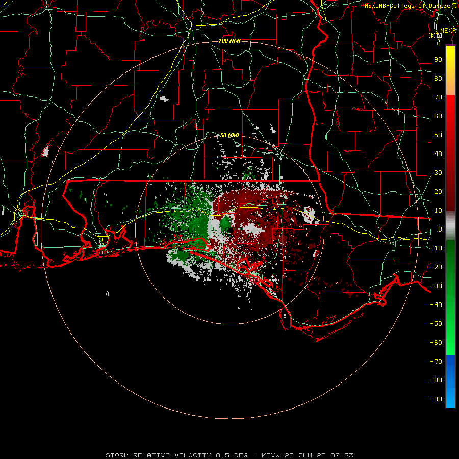
Task: Click the 70 value on velocity scale
Action: click(x=438, y=97)
